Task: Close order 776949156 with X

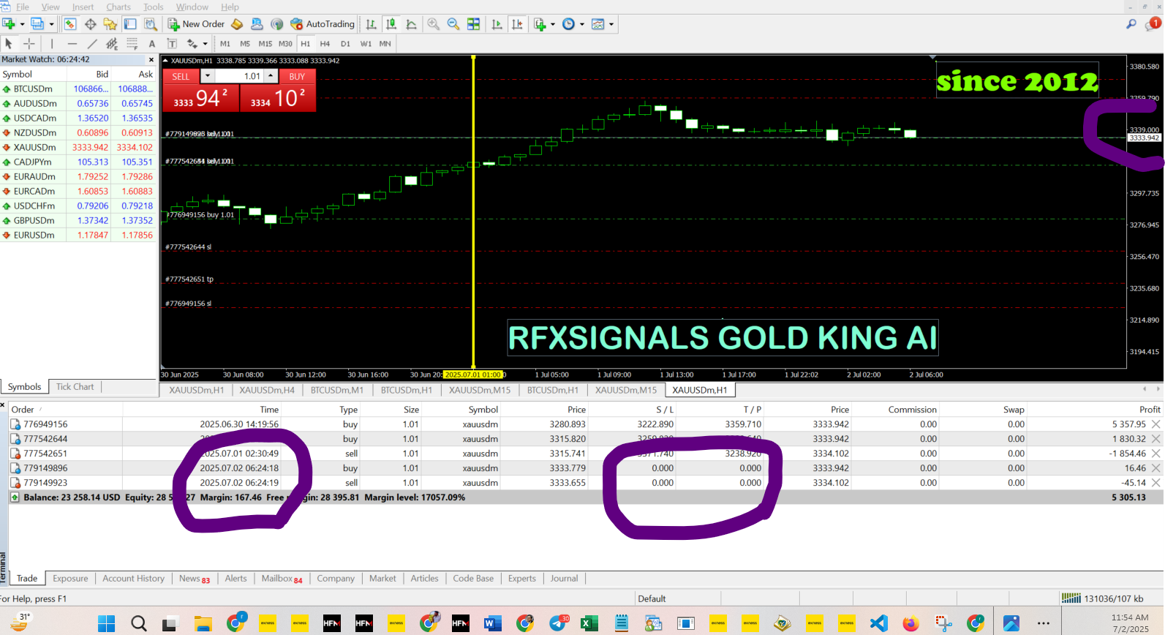Action: tap(1156, 424)
